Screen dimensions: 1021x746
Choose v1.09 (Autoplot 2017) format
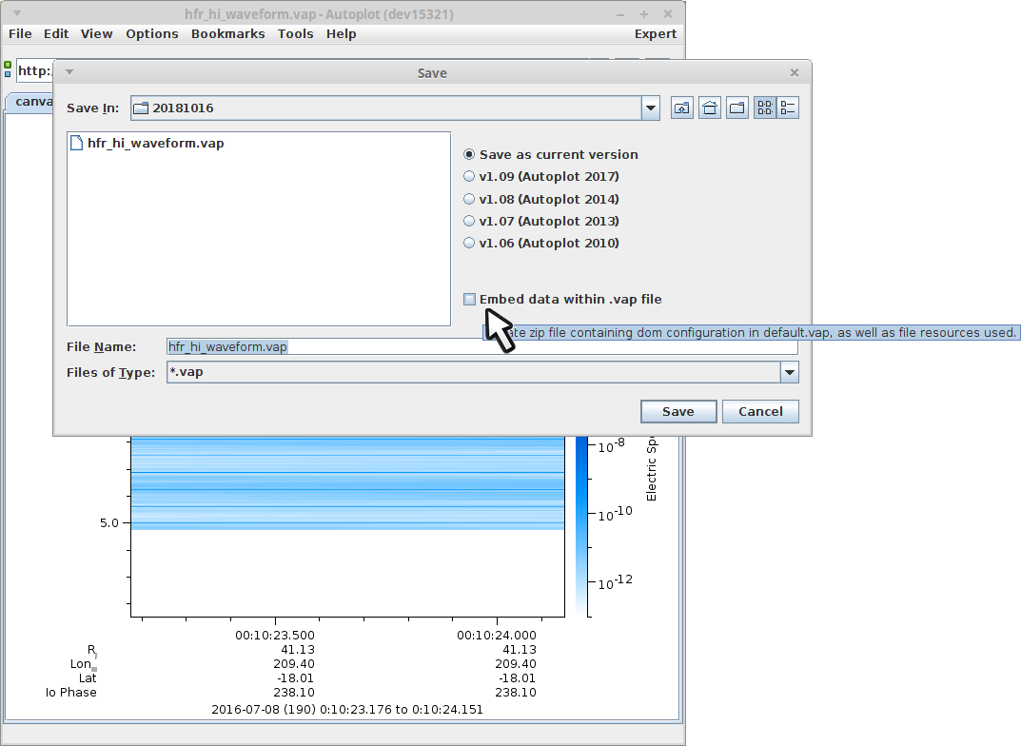[x=469, y=176]
